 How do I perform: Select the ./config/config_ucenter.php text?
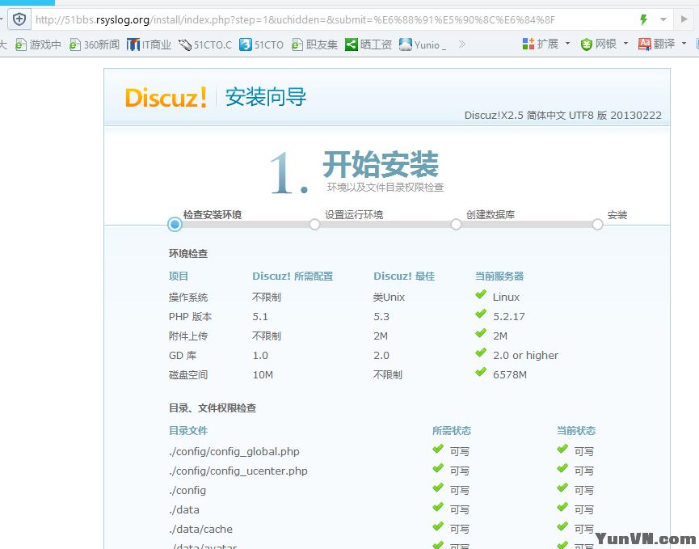pos(238,471)
